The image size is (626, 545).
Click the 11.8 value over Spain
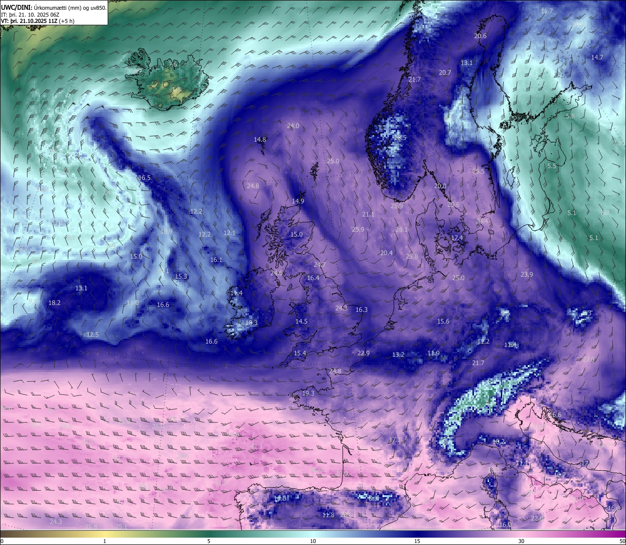pyautogui.click(x=328, y=515)
